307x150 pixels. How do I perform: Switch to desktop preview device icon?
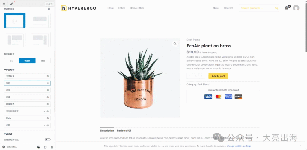click(x=39, y=147)
